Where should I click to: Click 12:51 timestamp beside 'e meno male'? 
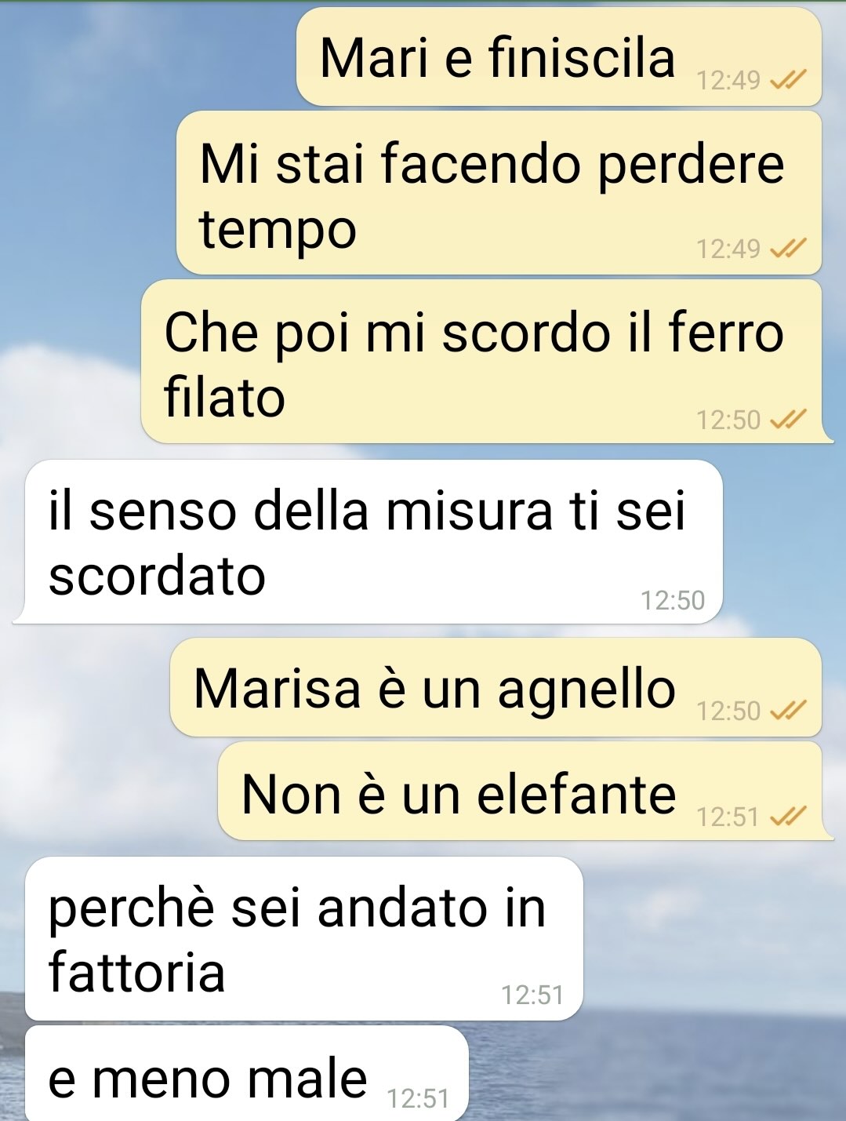coord(418,1099)
